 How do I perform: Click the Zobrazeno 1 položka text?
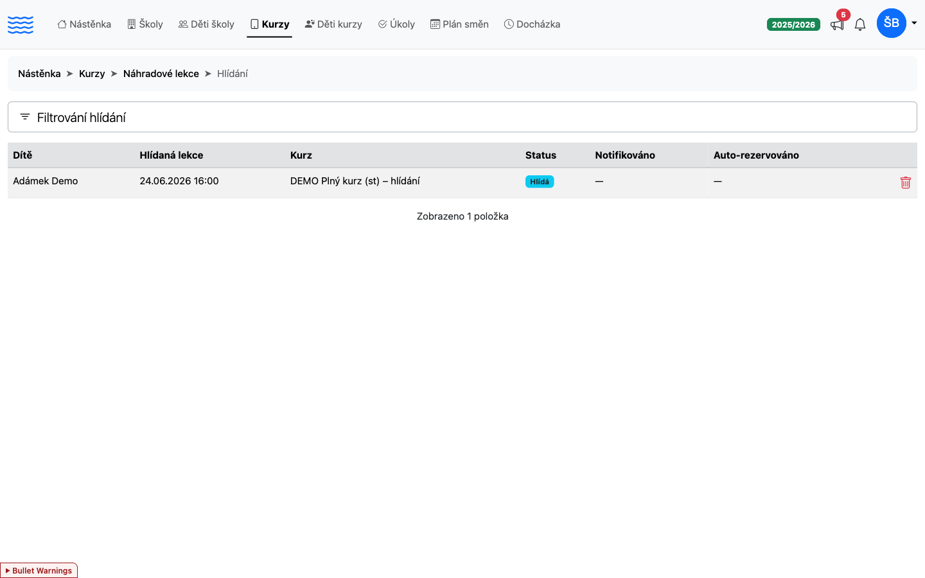[463, 216]
